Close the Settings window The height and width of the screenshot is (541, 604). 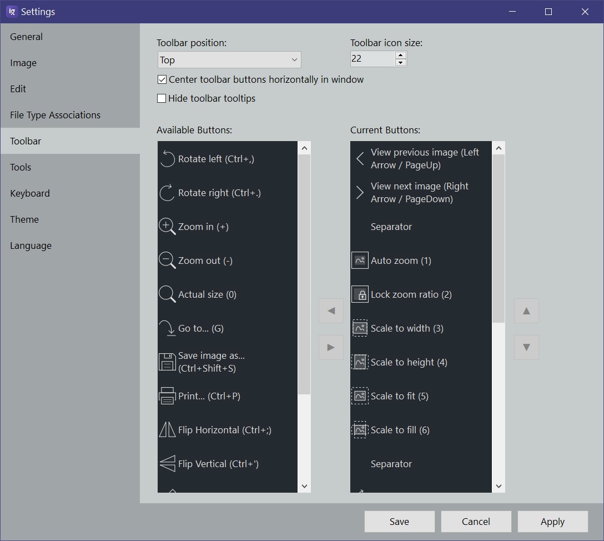tap(585, 12)
